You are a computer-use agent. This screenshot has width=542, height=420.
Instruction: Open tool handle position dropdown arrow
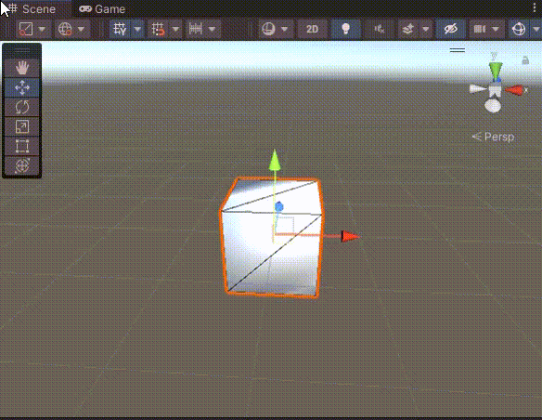[42, 29]
